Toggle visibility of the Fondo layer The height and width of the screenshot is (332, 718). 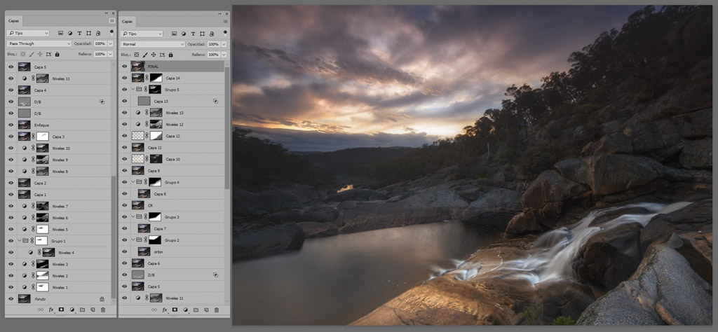tap(11, 298)
